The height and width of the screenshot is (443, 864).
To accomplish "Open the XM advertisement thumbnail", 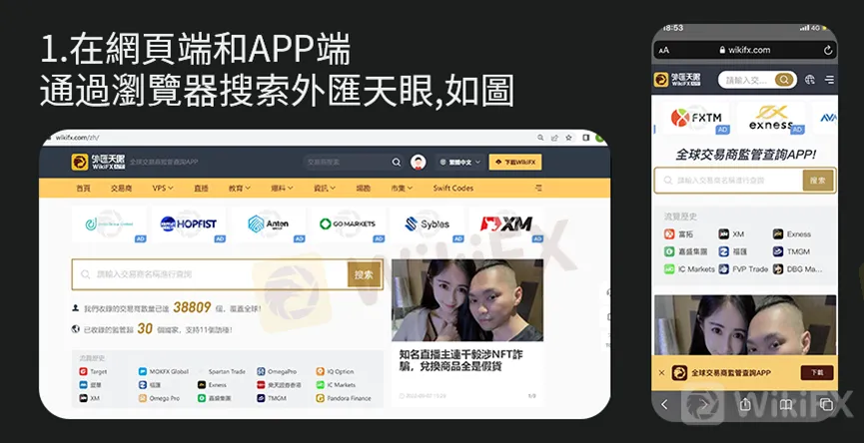I will [505, 223].
